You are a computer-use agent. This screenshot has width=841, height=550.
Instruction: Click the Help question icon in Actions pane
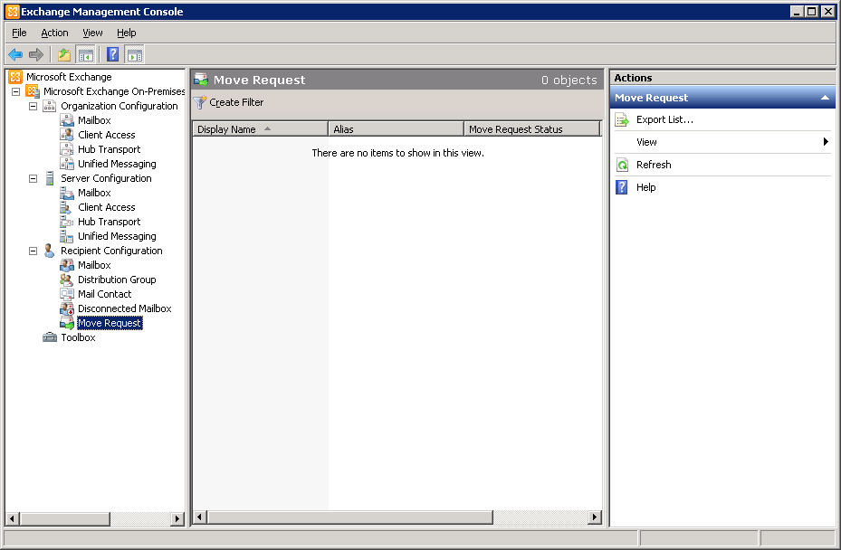pos(622,187)
